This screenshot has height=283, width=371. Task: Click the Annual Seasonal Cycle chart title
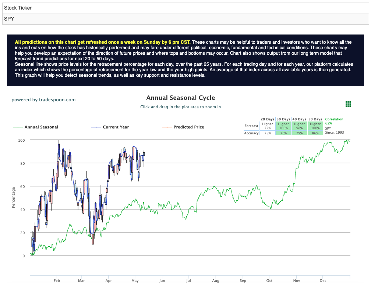(180, 98)
